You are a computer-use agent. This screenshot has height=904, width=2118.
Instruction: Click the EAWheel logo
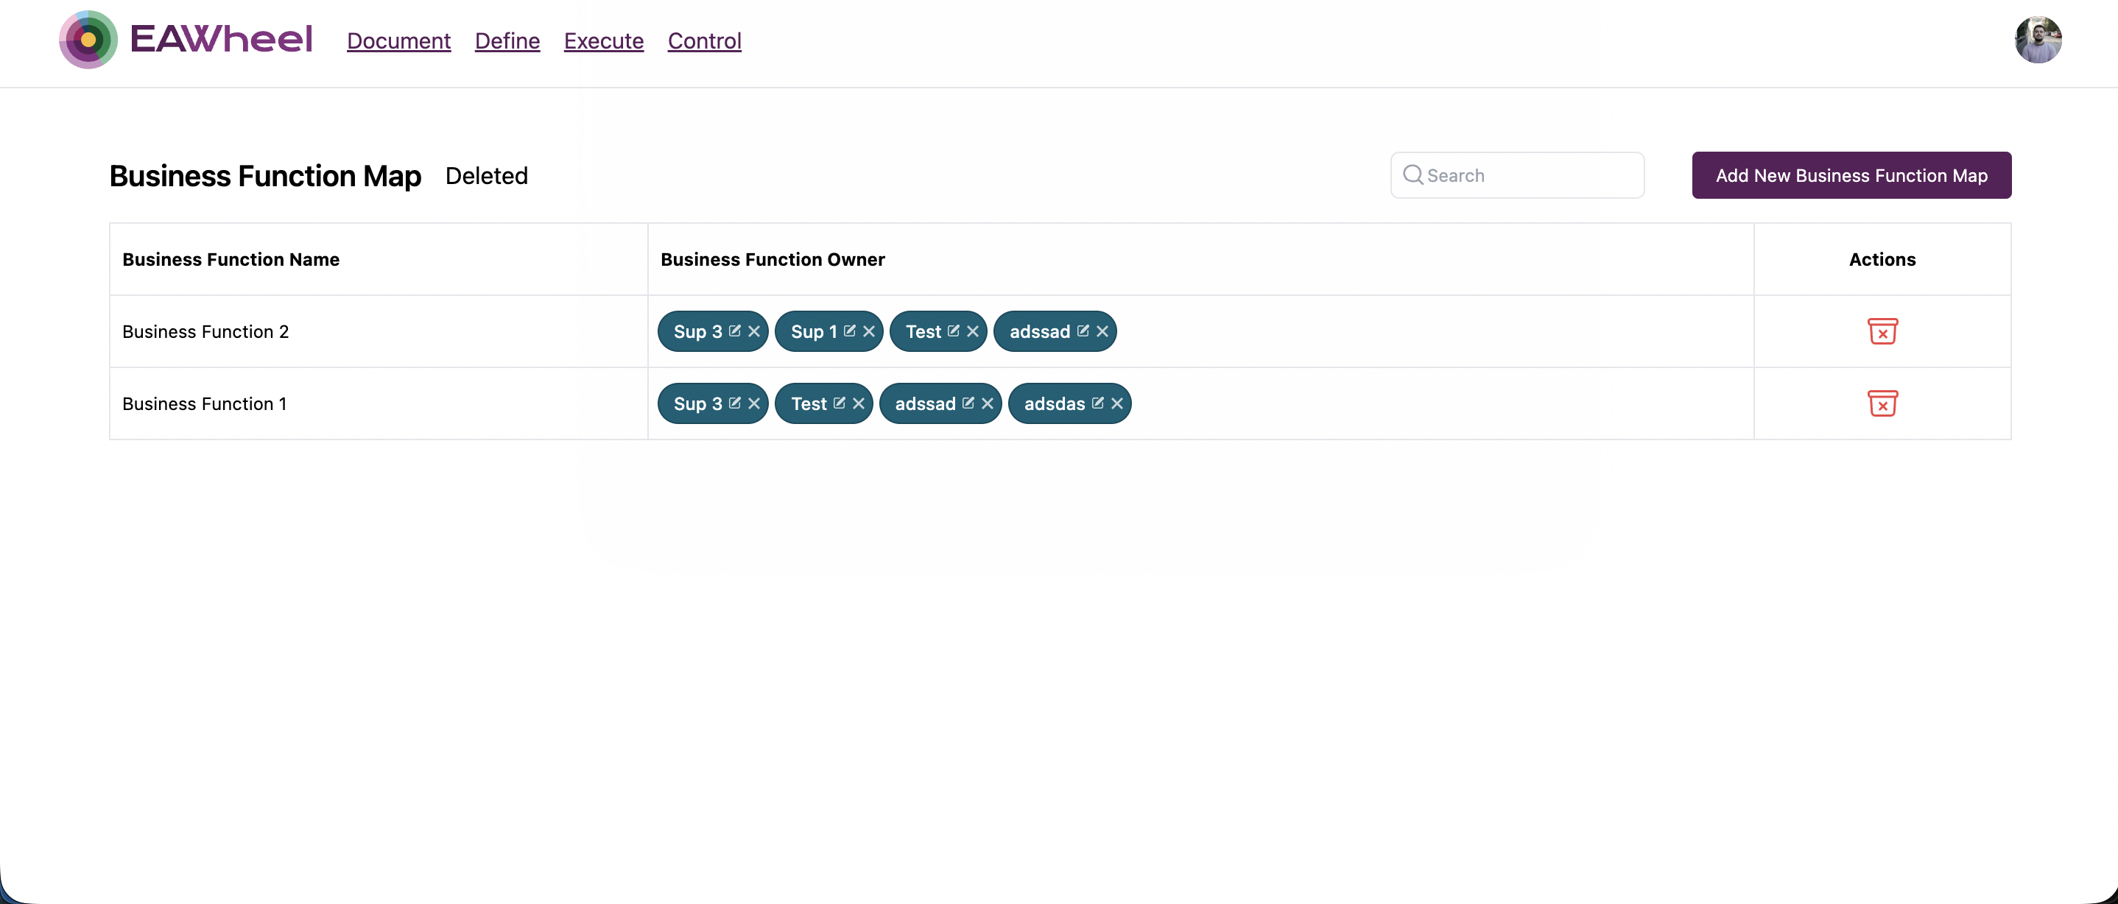click(185, 40)
